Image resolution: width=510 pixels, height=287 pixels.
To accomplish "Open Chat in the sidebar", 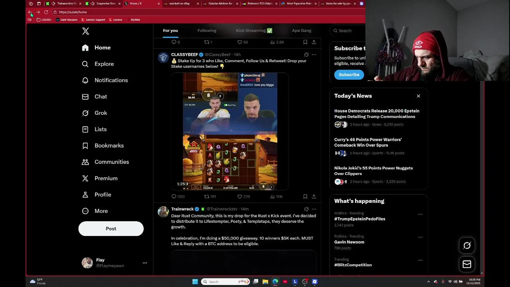I will pos(94,97).
